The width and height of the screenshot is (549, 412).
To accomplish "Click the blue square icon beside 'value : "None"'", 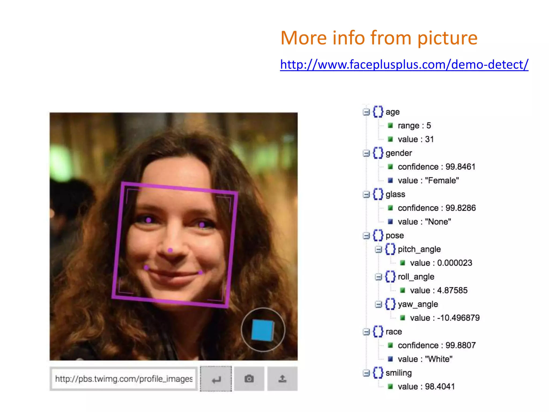I will coord(390,222).
